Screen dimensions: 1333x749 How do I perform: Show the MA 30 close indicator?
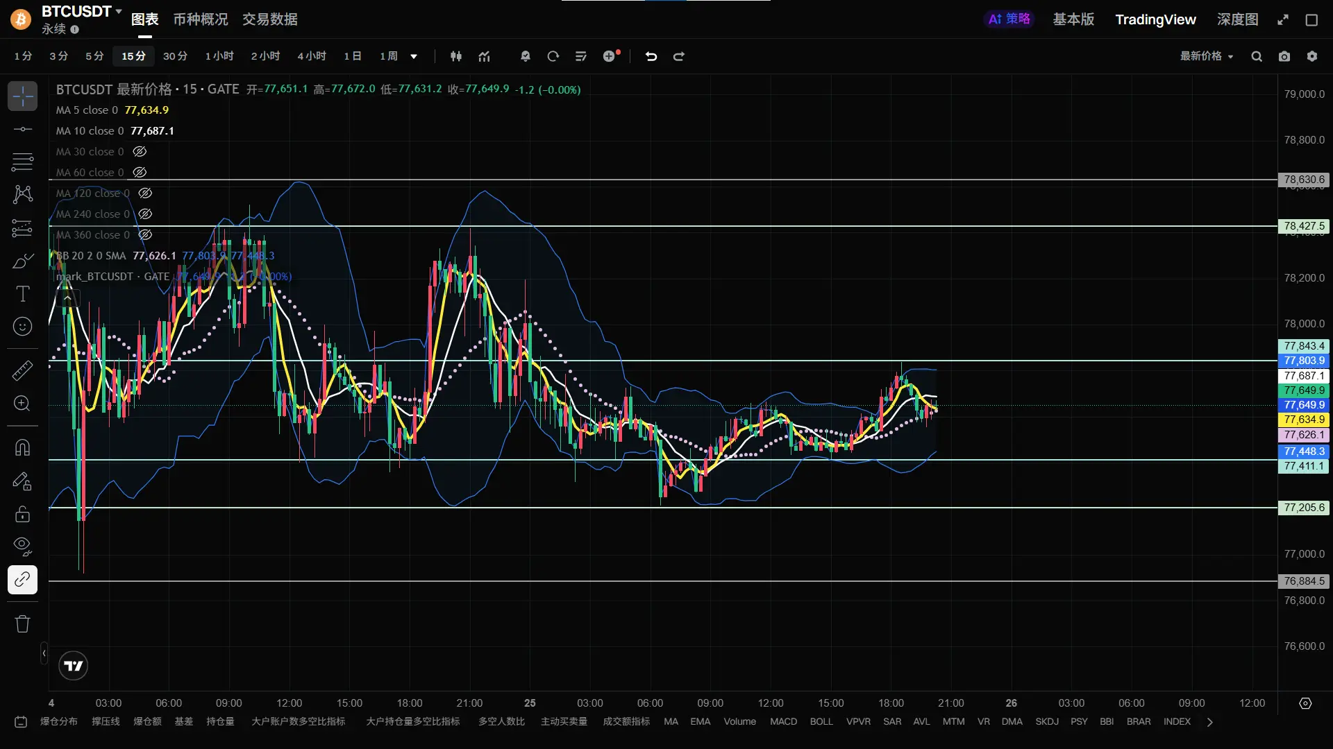[140, 151]
